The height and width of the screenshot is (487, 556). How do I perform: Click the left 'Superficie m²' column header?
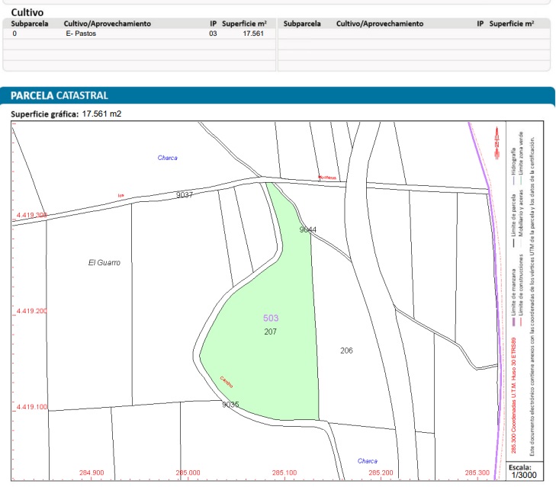243,24
